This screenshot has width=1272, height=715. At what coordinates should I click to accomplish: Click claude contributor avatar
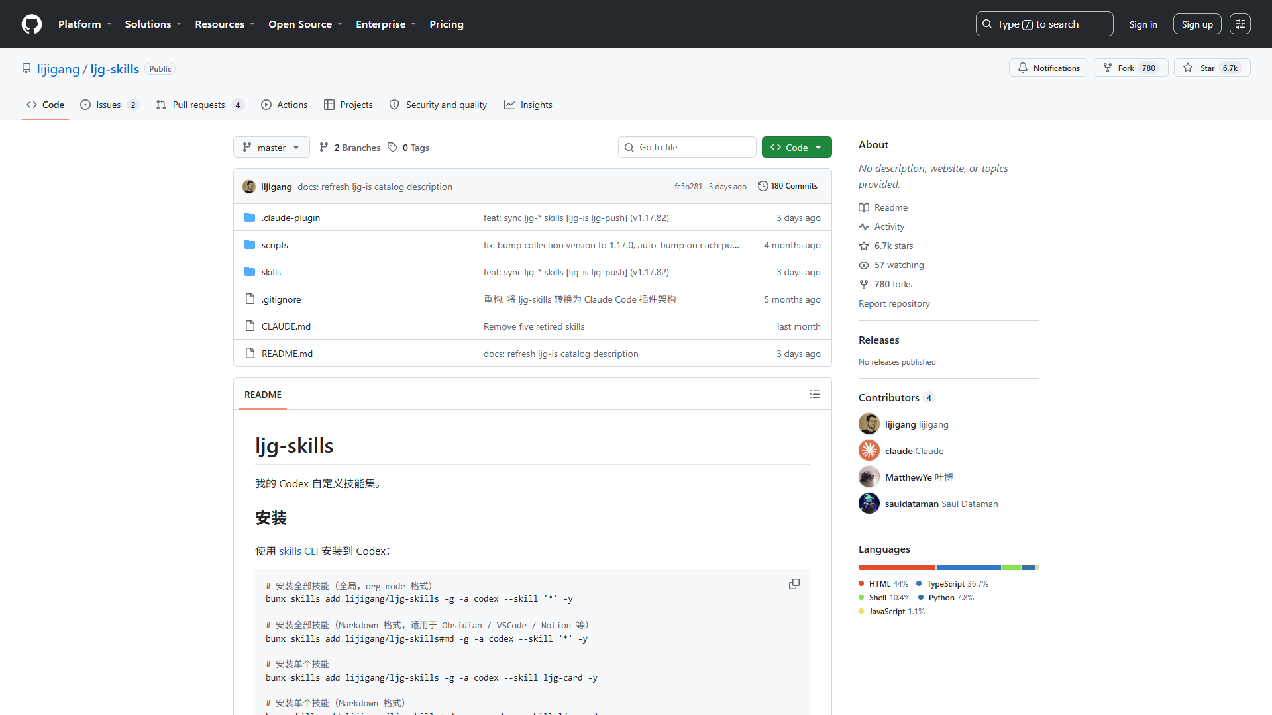coord(869,451)
